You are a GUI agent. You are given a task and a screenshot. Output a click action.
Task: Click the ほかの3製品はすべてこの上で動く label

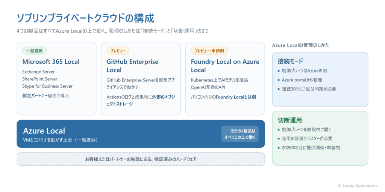pos(240,134)
